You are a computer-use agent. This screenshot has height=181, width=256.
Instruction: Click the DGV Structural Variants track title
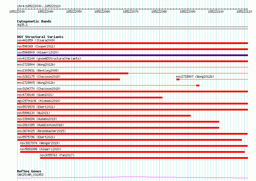pyautogui.click(x=40, y=37)
